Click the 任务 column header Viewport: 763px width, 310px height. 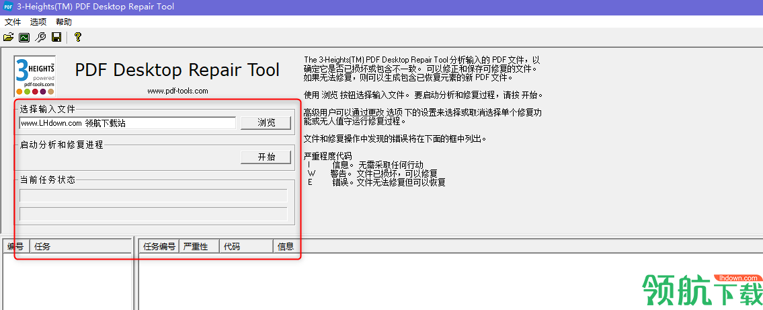(x=81, y=247)
